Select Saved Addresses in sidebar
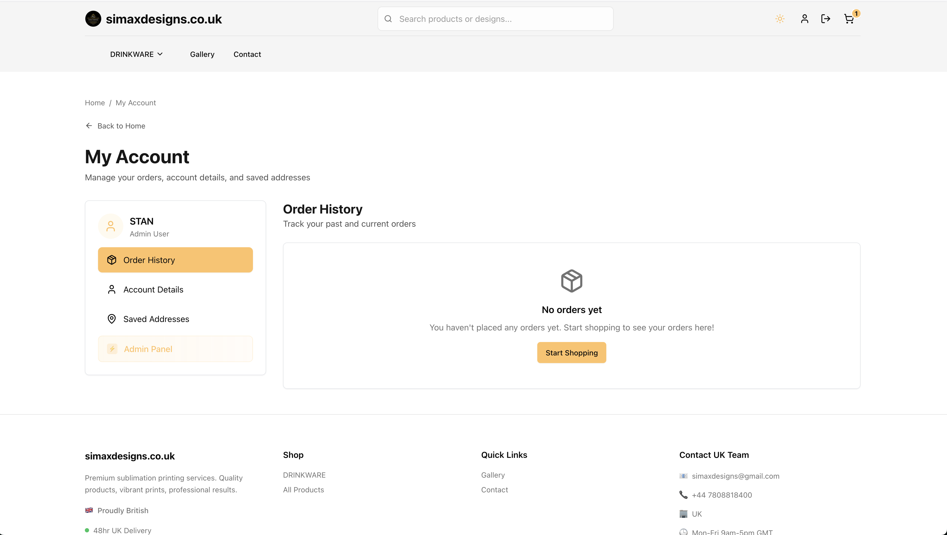This screenshot has height=535, width=947. click(156, 319)
